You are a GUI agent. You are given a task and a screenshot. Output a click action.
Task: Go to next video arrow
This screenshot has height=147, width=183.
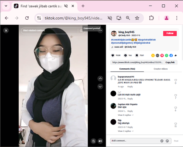(x=100, y=87)
